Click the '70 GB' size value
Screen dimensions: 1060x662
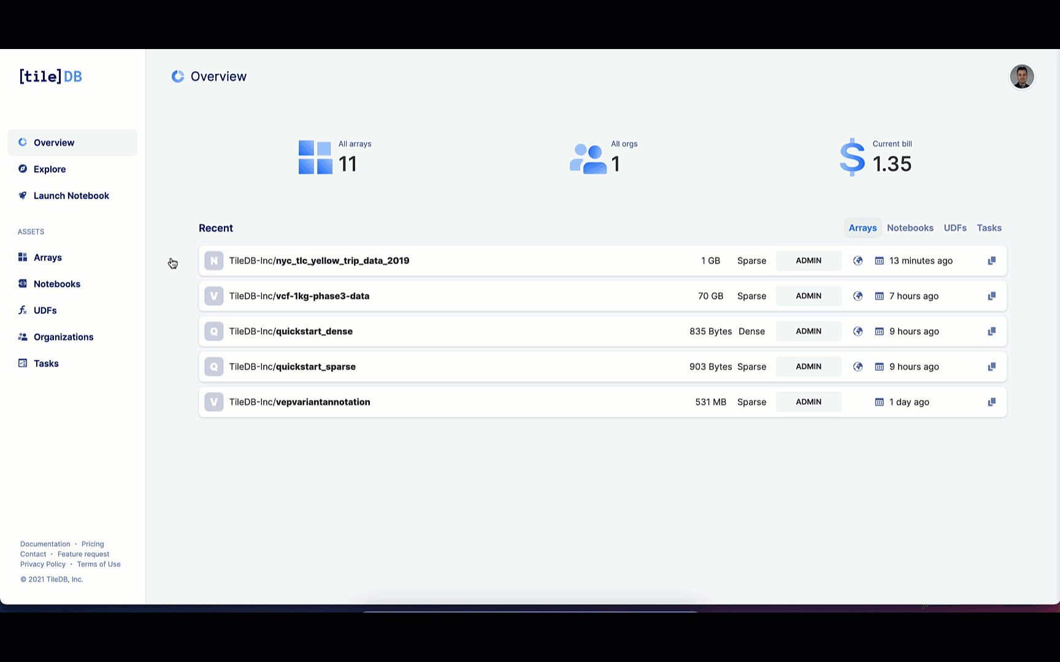[x=710, y=296]
